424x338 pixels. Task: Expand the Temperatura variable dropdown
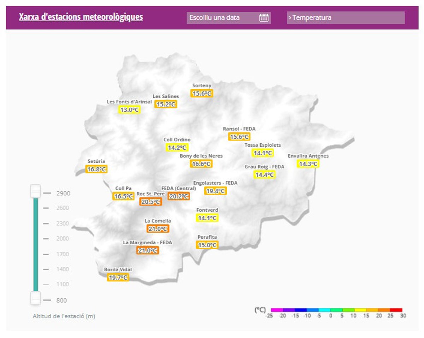pos(346,18)
